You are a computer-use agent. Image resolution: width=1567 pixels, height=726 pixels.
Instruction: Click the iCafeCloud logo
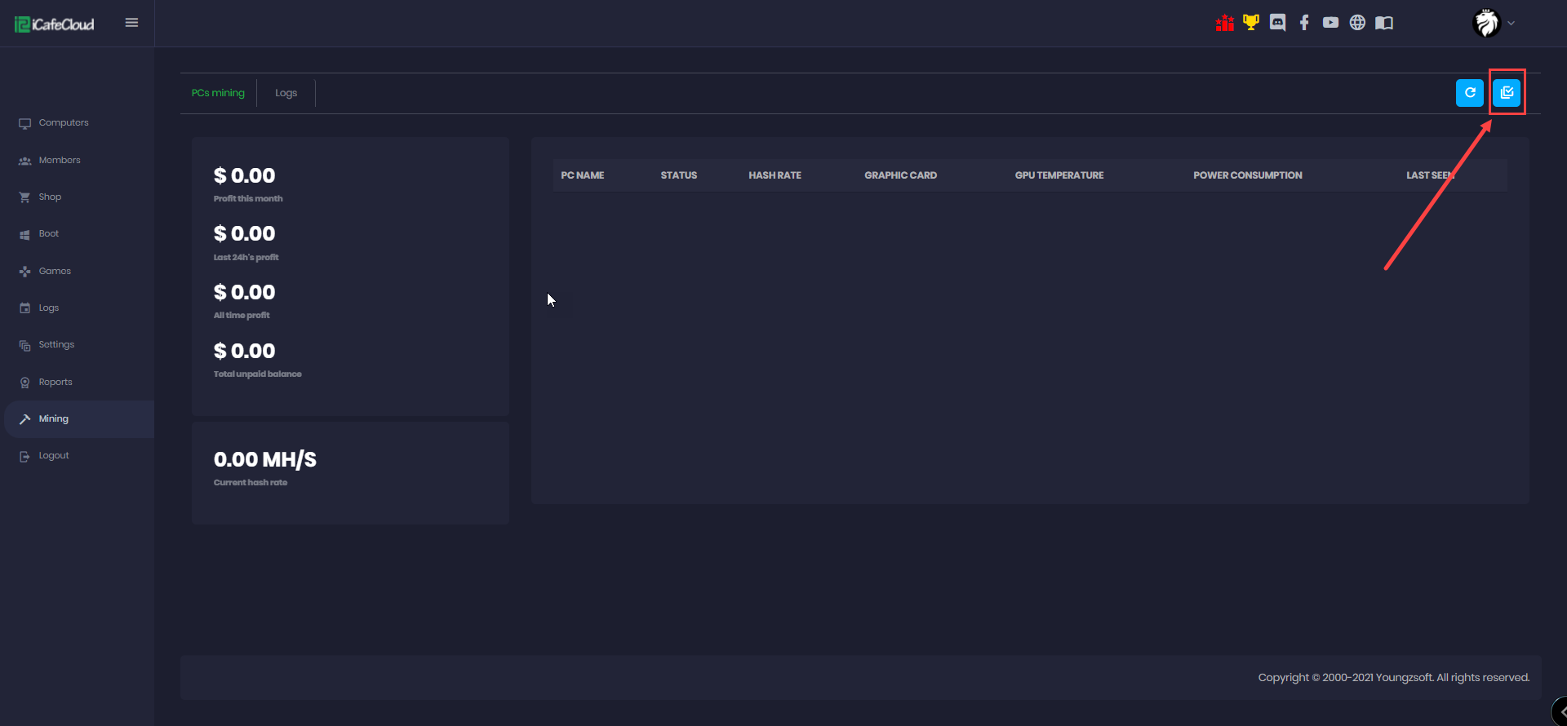[x=55, y=24]
